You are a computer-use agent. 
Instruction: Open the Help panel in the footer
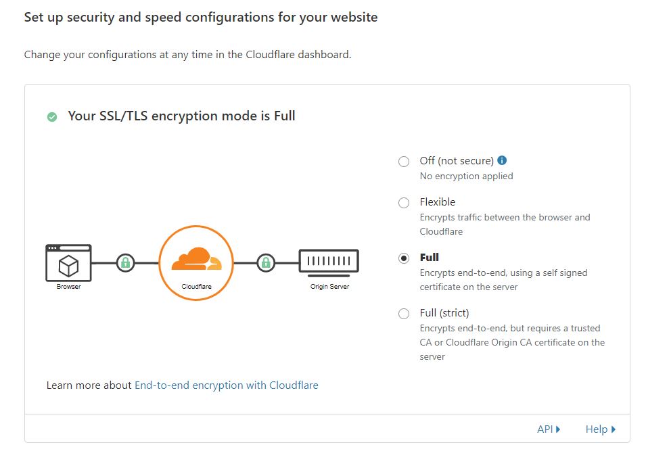pyautogui.click(x=598, y=429)
